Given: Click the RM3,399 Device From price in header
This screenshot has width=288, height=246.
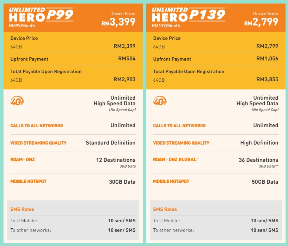Looking at the screenshot, I should point(118,22).
